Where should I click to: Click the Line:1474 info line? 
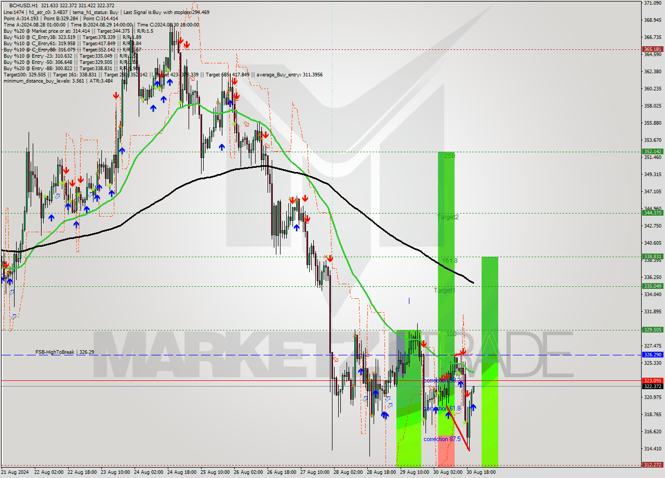tap(106, 12)
